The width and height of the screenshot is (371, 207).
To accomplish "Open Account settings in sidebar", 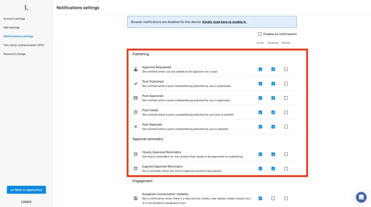I will coord(14,19).
